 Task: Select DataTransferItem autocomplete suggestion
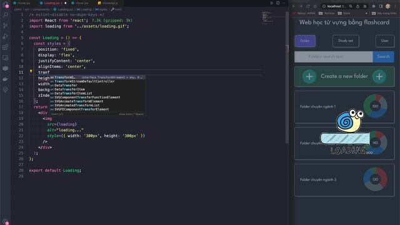click(x=97, y=89)
